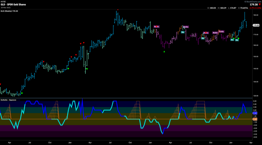
Task: Click the rightmost NoGo label on the chart
Action: coord(221,32)
